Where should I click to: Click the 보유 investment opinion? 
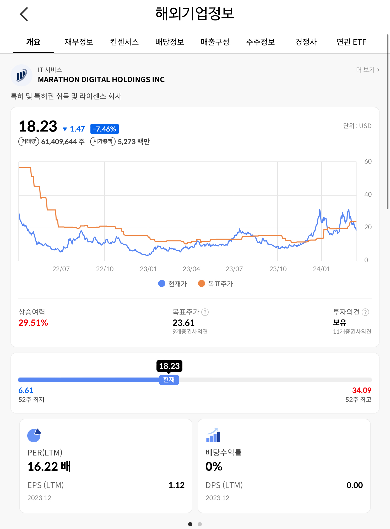pos(339,322)
